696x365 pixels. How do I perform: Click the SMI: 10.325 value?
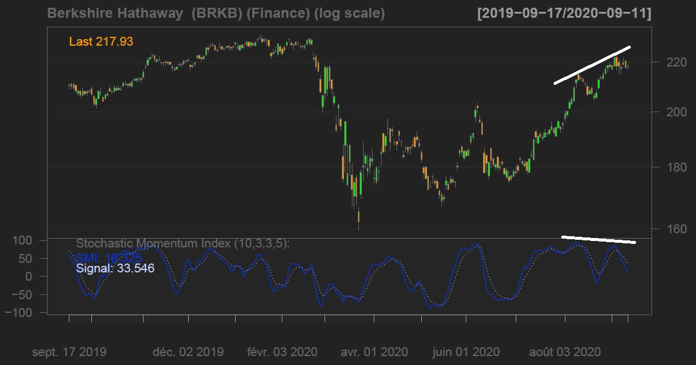click(109, 258)
